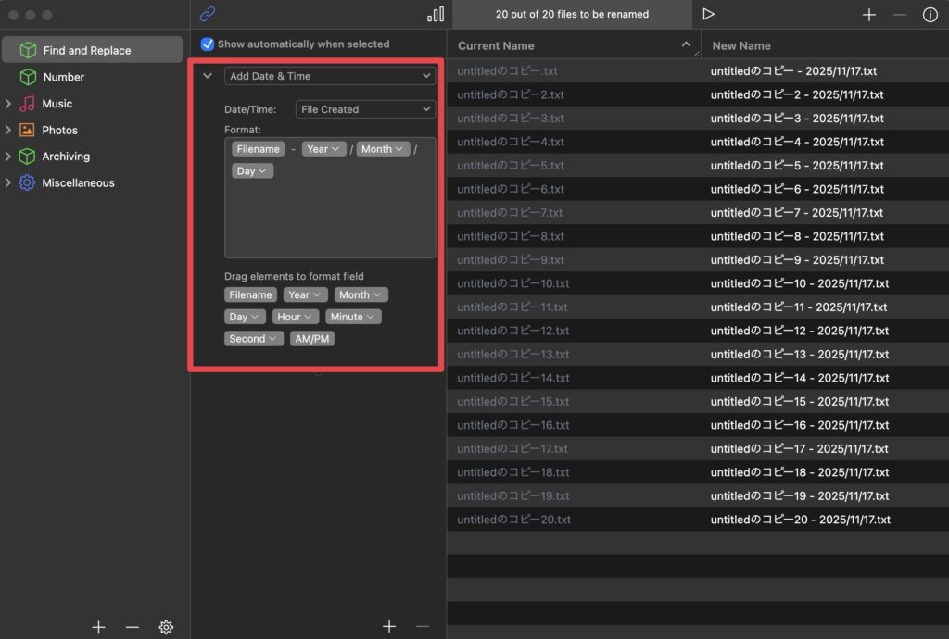This screenshot has width=949, height=639.
Task: Open the Add Date & Time dropdown
Action: [x=329, y=76]
